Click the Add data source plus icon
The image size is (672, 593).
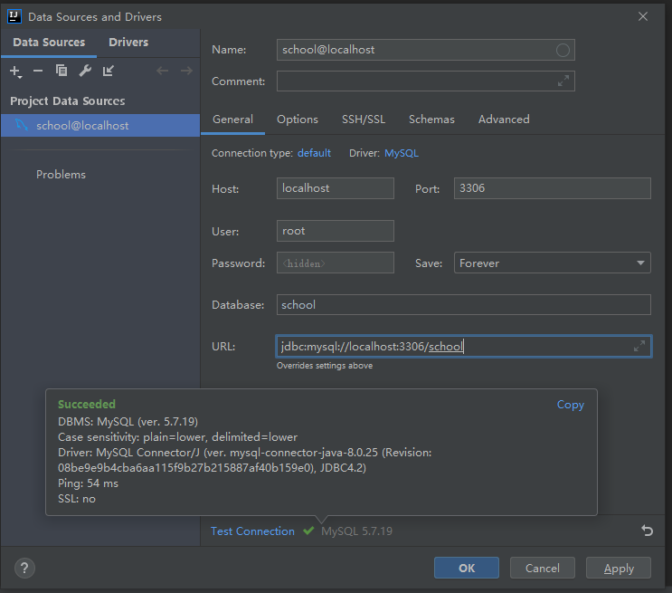(14, 71)
